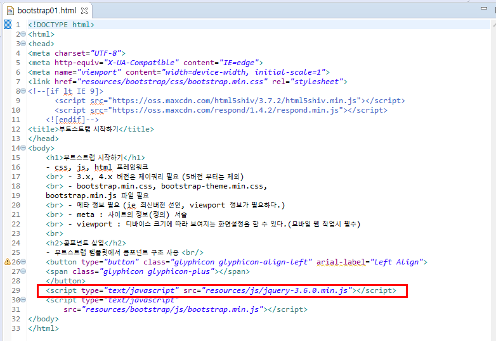Minimize the editor pane
The image size is (496, 341).
pyautogui.click(x=484, y=8)
